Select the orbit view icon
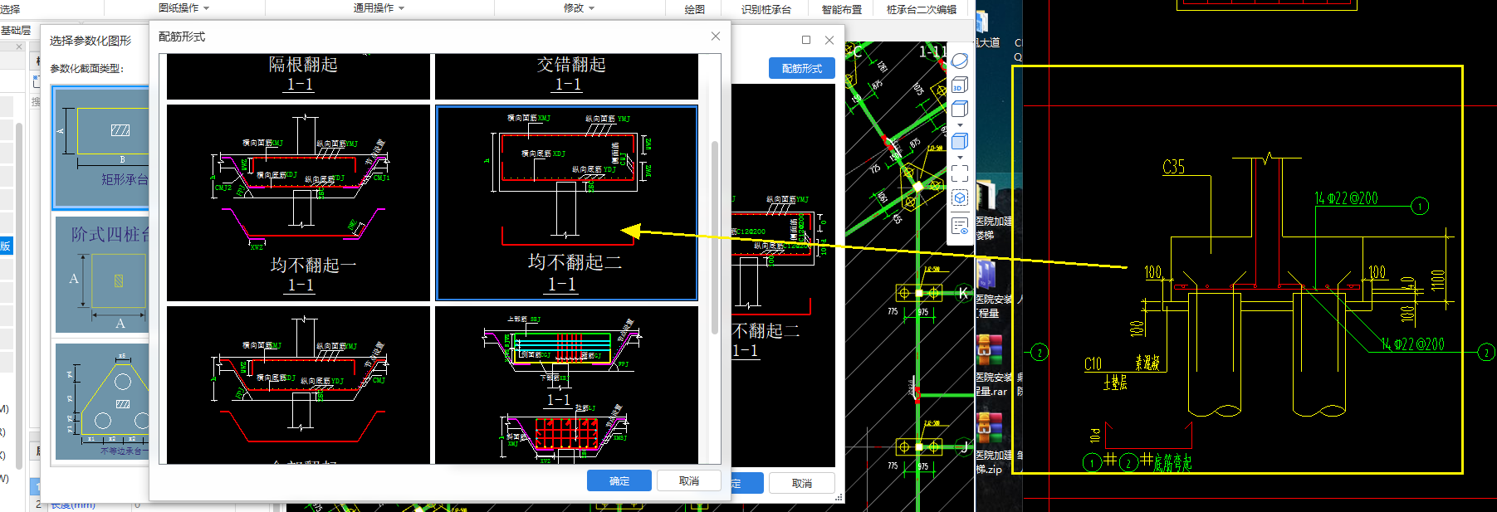1497x512 pixels. [960, 61]
